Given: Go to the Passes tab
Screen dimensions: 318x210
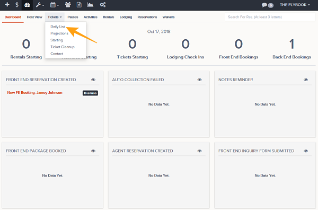Looking at the screenshot, I should [73, 17].
